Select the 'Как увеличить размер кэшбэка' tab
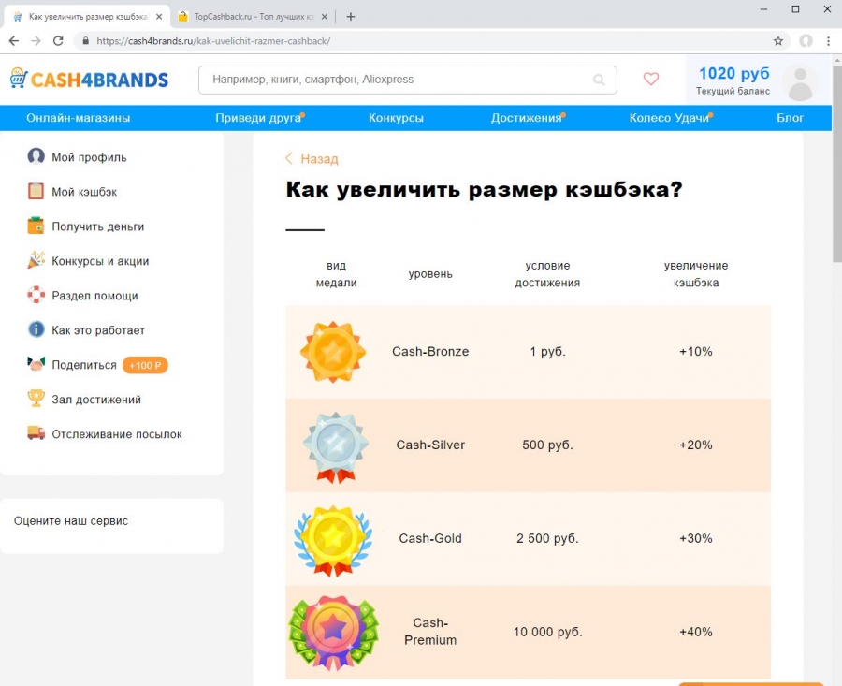 [x=87, y=17]
